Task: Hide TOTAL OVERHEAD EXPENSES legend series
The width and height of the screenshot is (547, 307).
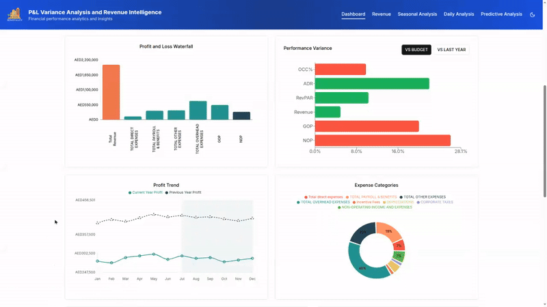Action: click(299, 203)
